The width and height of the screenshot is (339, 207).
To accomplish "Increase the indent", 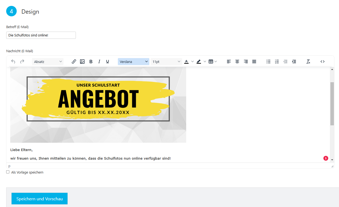I will (294, 62).
